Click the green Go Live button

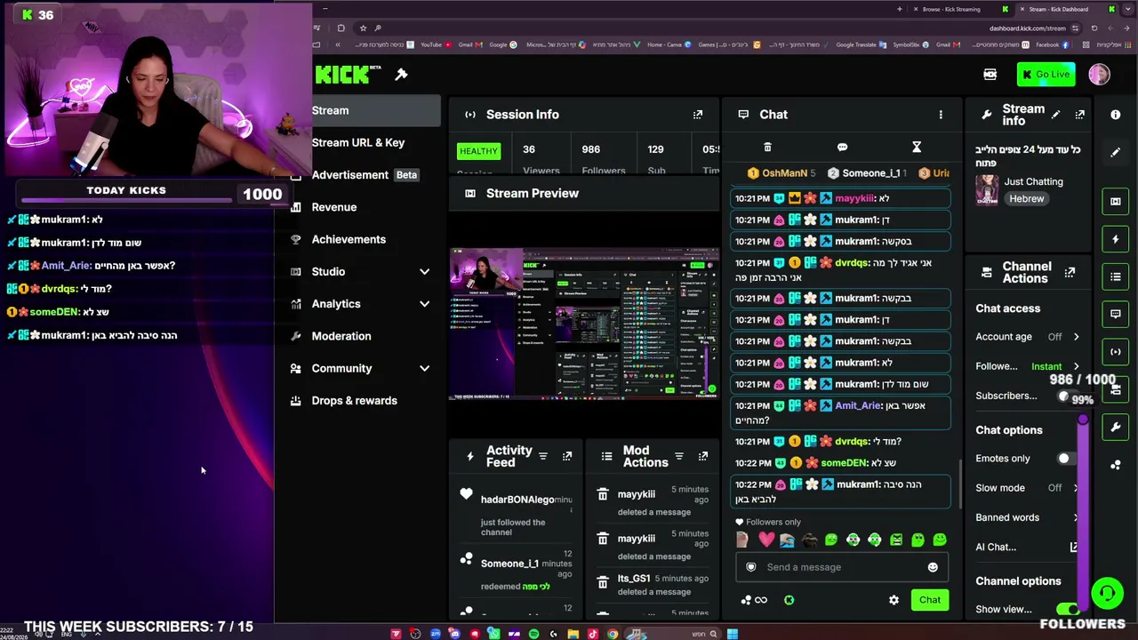[x=1046, y=75]
